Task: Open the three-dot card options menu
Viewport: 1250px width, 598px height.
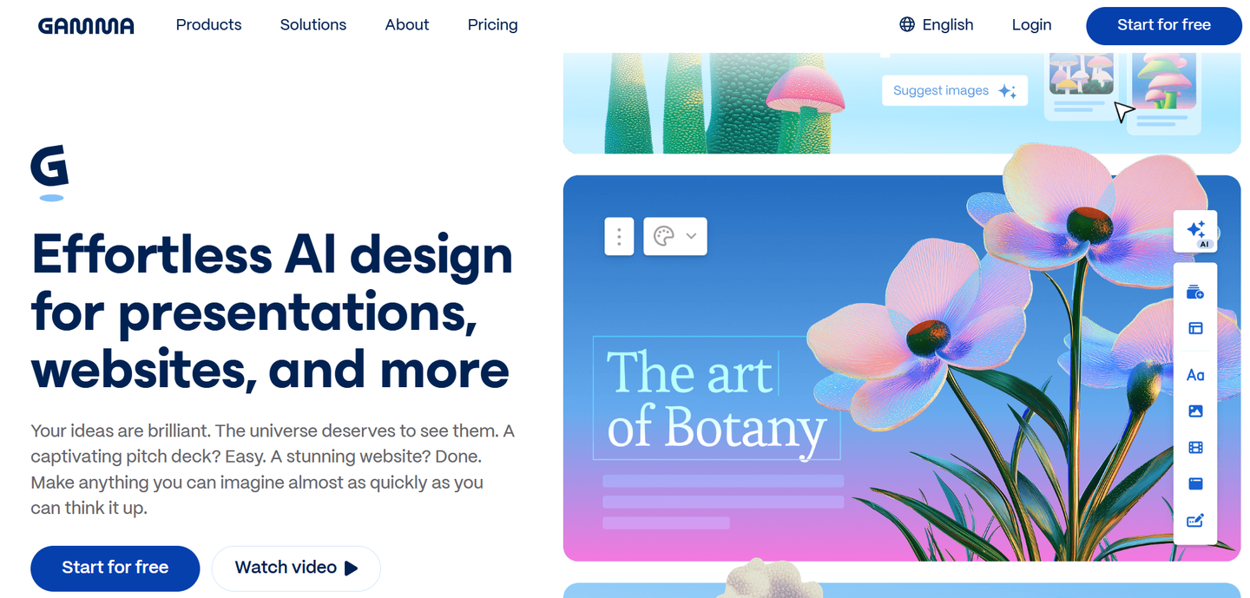Action: point(619,236)
